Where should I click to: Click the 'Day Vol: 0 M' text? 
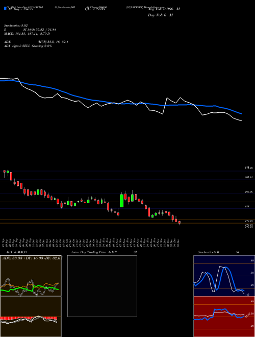[161, 15]
